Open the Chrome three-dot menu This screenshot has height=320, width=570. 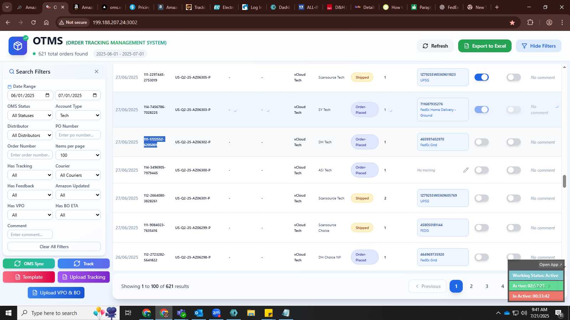562,22
